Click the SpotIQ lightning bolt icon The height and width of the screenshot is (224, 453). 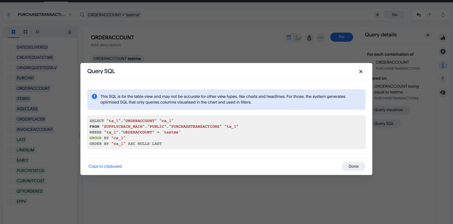coord(443,79)
